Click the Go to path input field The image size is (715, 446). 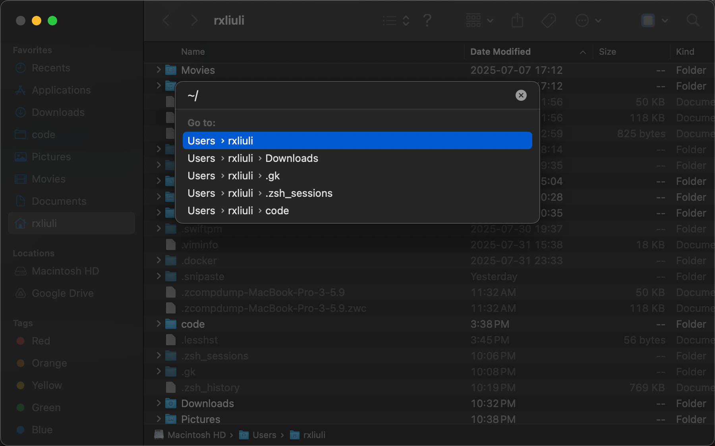350,96
